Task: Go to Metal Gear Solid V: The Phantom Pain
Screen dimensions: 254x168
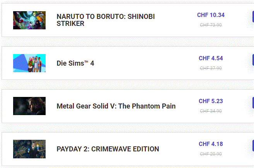Action: (116, 106)
